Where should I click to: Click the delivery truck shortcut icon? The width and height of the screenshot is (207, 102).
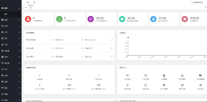click(200, 75)
